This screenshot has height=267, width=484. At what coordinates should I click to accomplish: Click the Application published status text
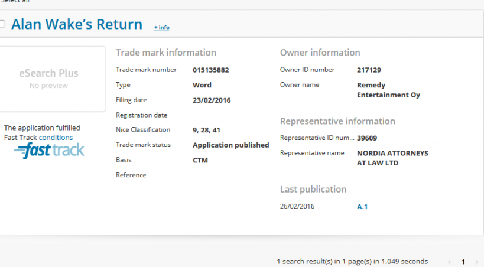(230, 145)
